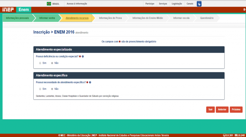The image size is (246, 137).
Task: Go to Informações pessoais step
Action: [17, 18]
